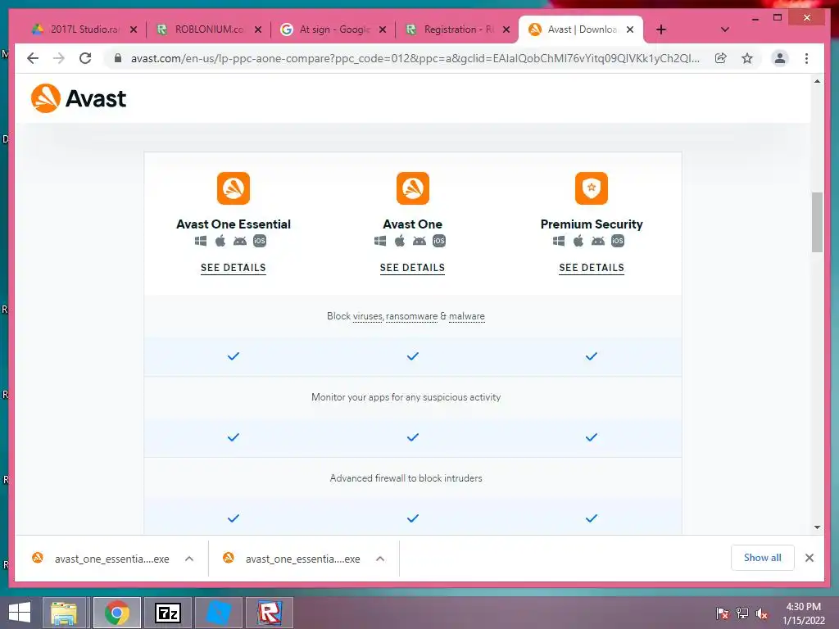Click the muted volume tray icon
Viewport: 839px width, 629px height.
tap(761, 613)
